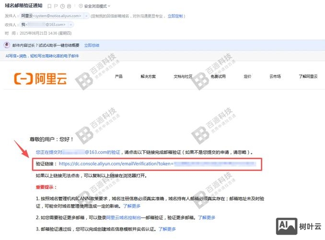This screenshot has height=240, width=325.
Task: Expand the sender 阿里云 address dropdown arrow
Action: (86, 16)
